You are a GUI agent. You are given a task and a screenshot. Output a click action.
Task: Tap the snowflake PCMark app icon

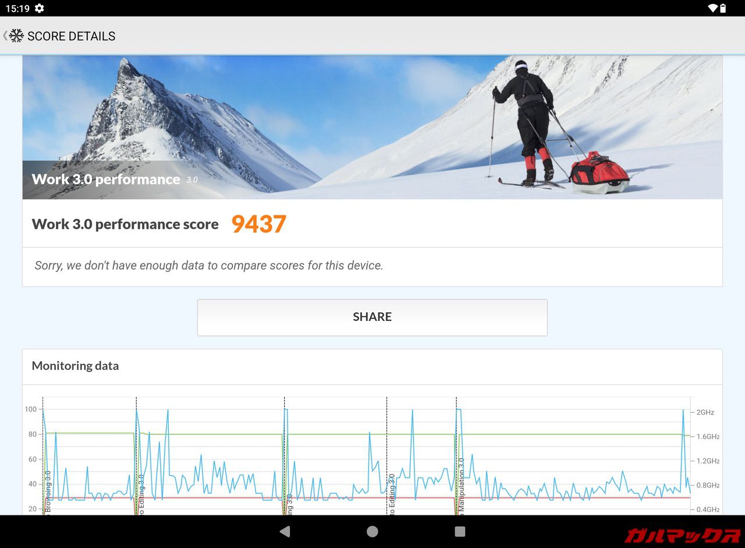[16, 36]
